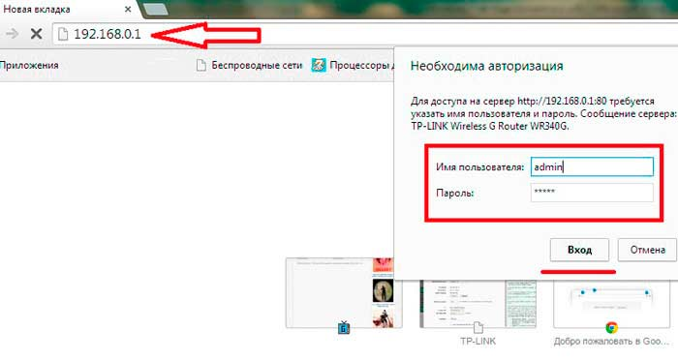Click the page icon in address bar
The width and height of the screenshot is (678, 361).
(x=63, y=34)
